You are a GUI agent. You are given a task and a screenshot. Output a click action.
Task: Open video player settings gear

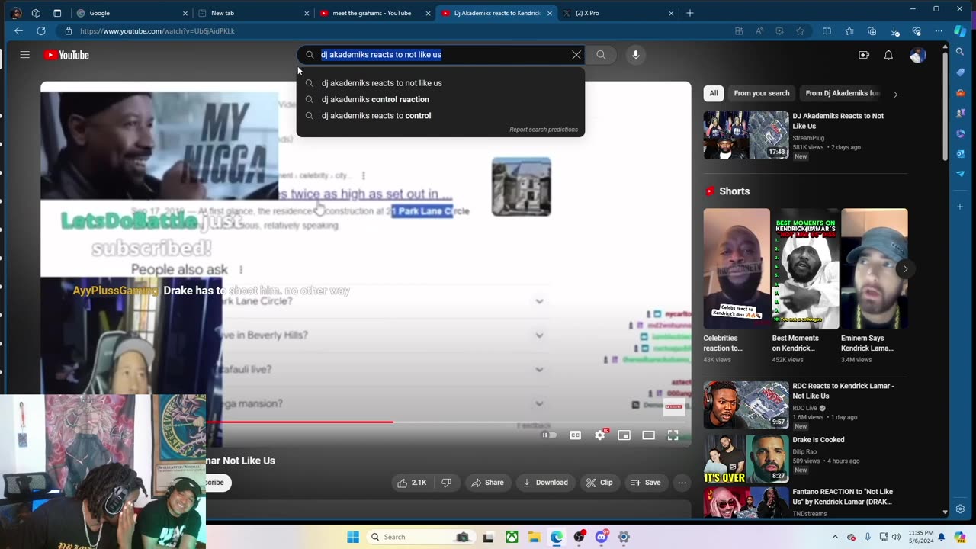click(600, 435)
